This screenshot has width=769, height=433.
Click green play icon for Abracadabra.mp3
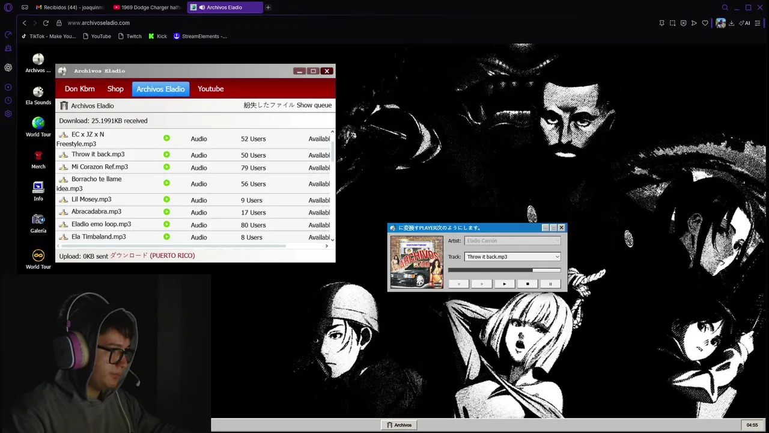[166, 212]
